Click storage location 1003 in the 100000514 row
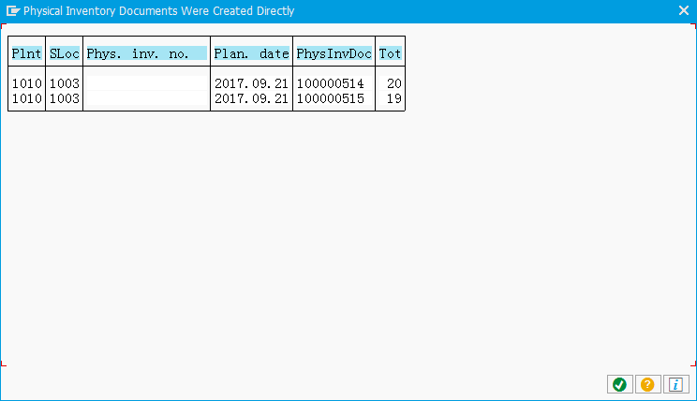Screen dimensions: 697x401 tap(65, 83)
